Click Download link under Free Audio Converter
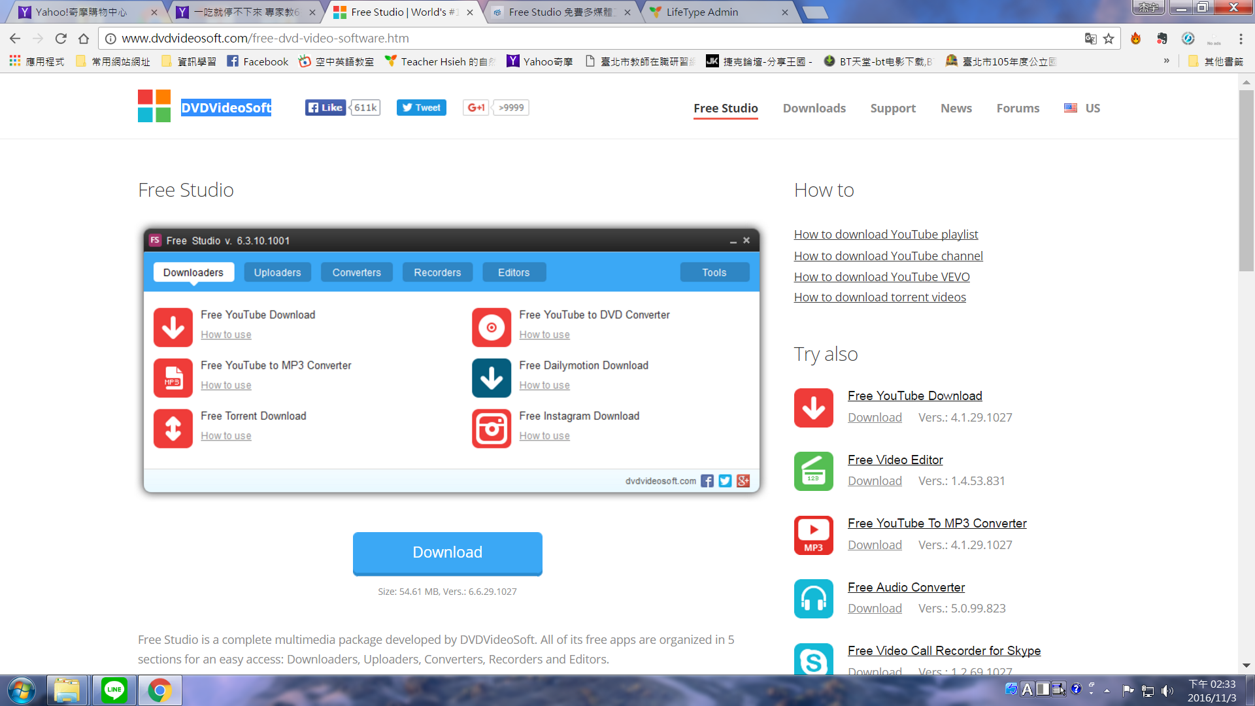The height and width of the screenshot is (706, 1255). (875, 608)
